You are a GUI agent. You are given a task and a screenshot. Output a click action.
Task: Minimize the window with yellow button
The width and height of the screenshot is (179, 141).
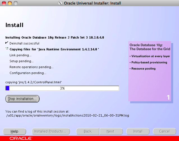(x=10, y=3)
